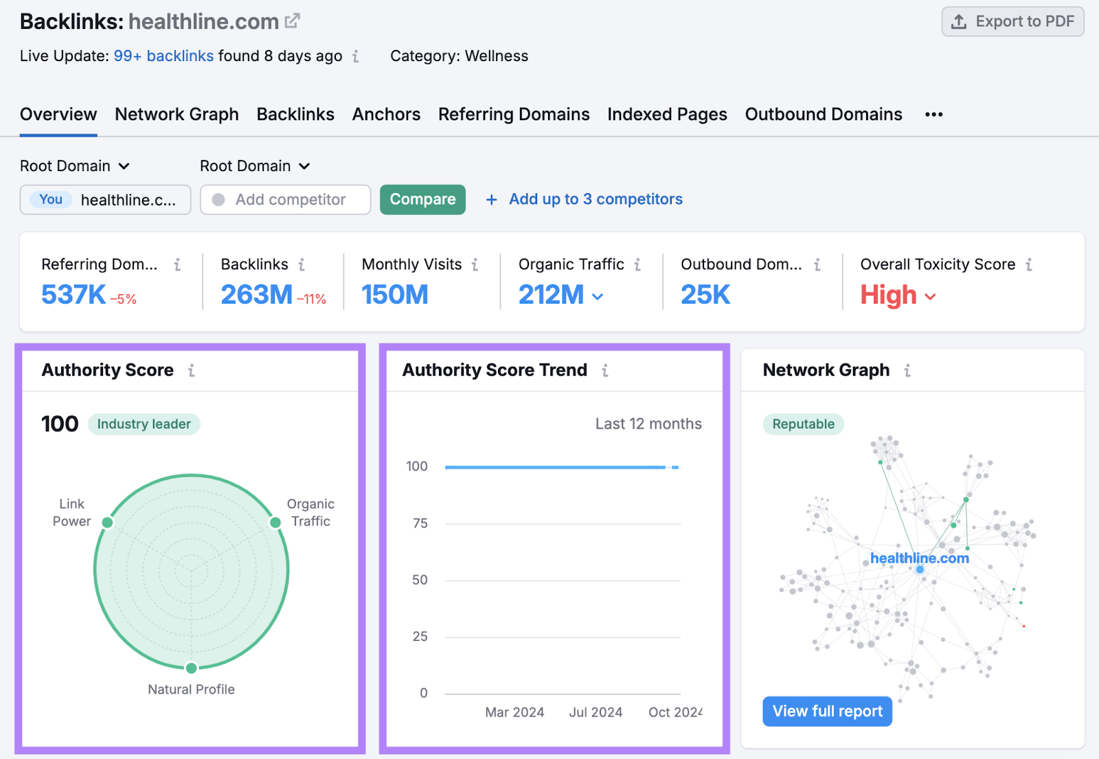Click the Network Graph panel info icon
Viewport: 1099px width, 759px height.
(x=907, y=370)
